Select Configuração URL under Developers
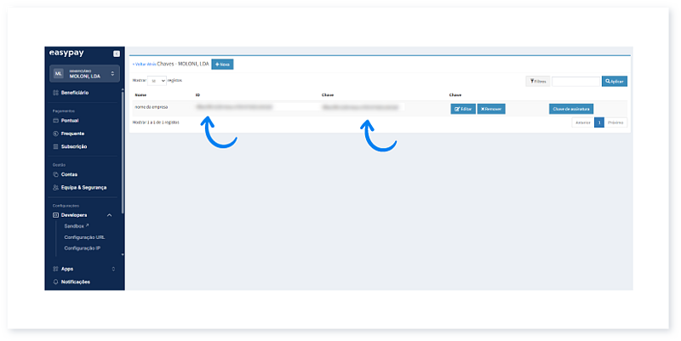 pos(84,237)
